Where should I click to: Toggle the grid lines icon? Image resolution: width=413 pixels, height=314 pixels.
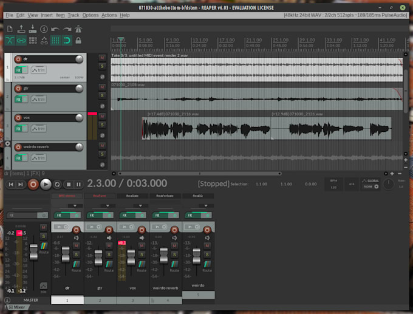(55, 41)
